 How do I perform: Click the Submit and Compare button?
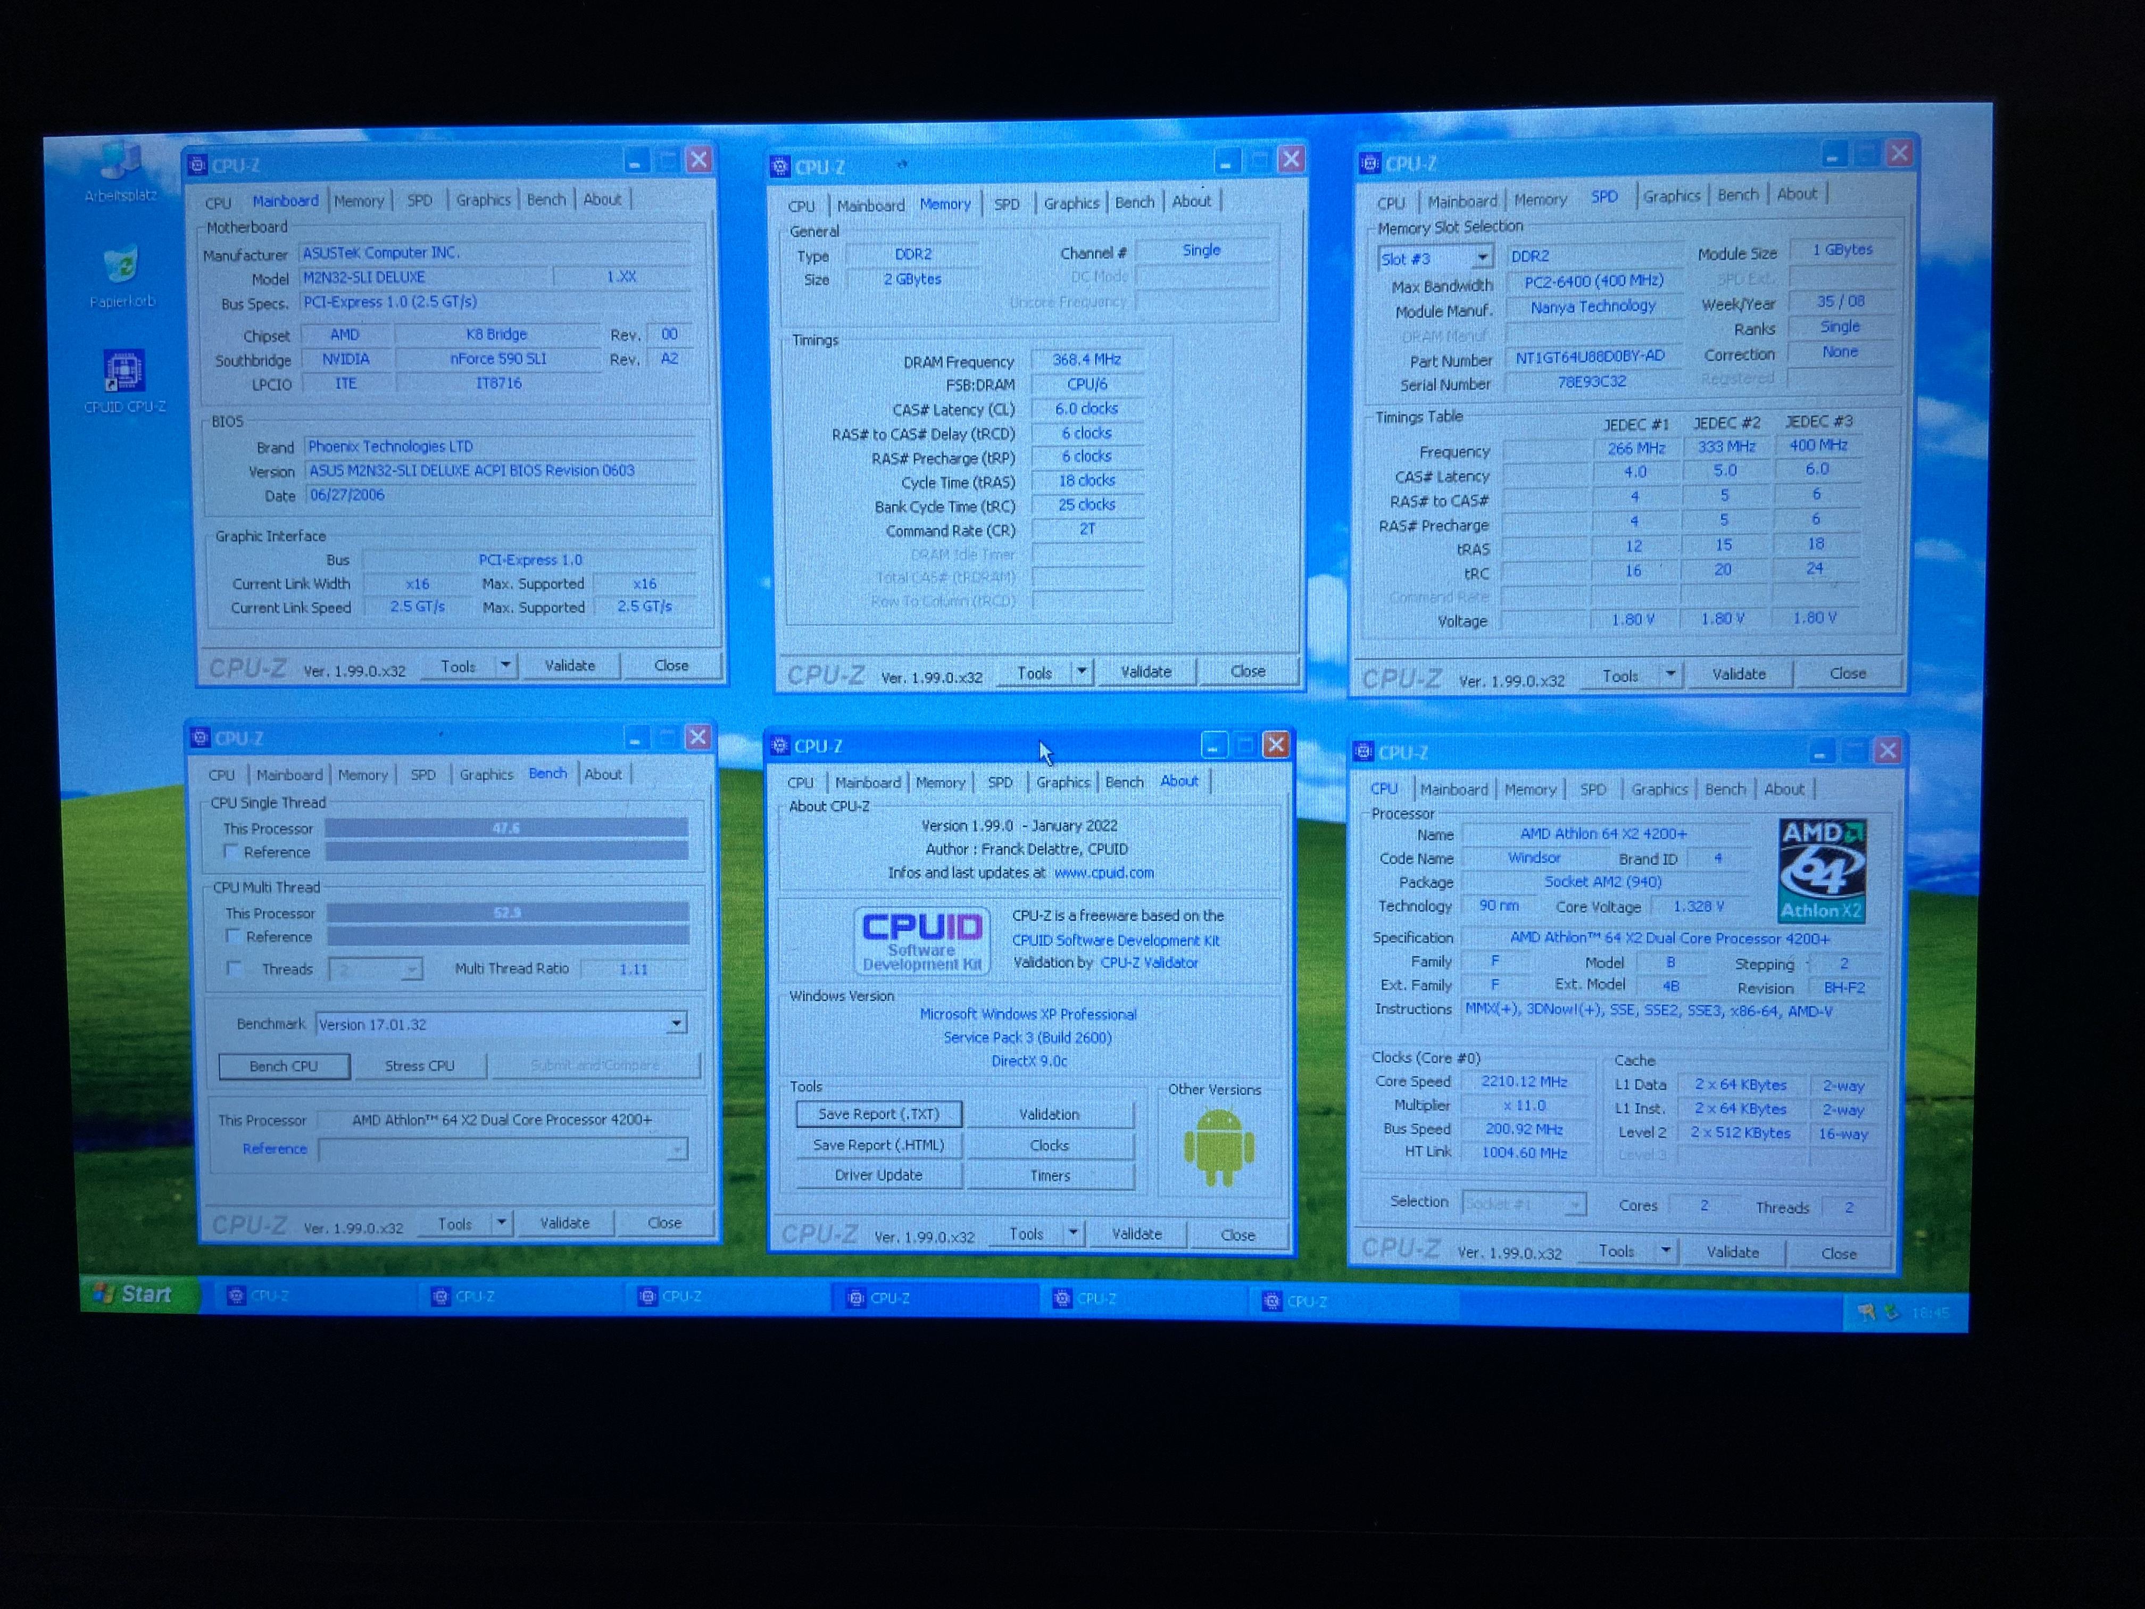pos(595,1065)
